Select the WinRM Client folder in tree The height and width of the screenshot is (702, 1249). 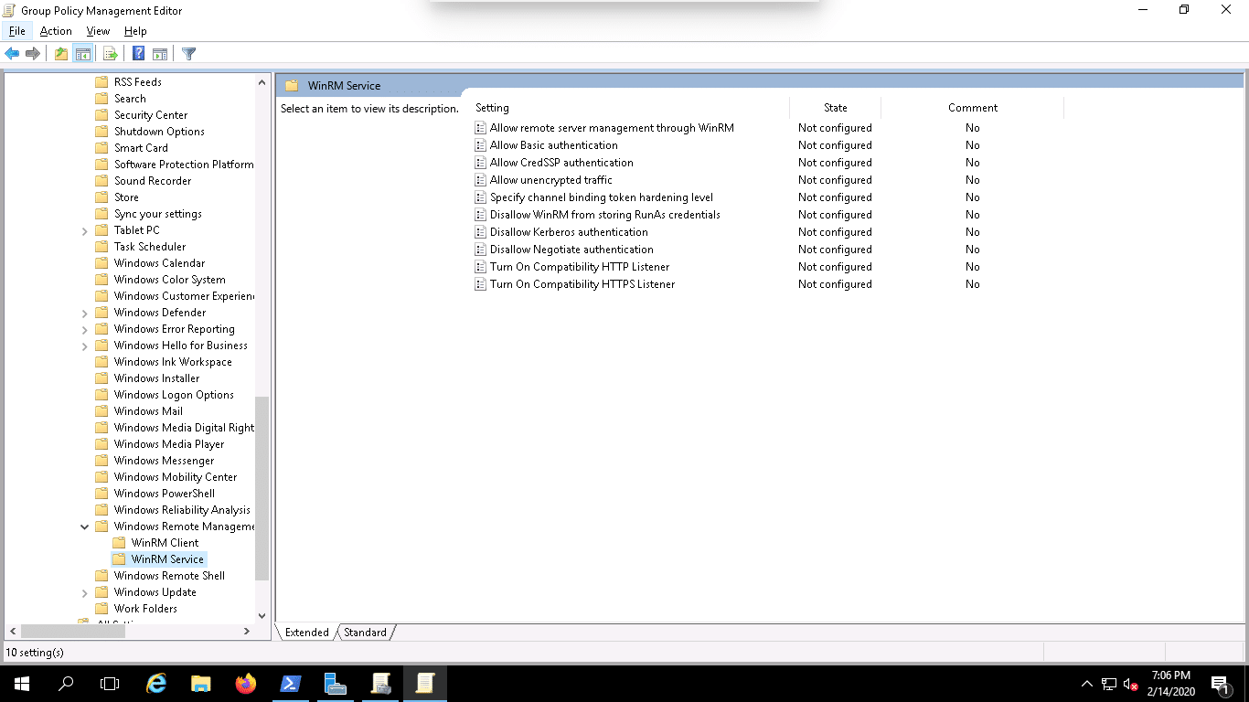(x=165, y=543)
